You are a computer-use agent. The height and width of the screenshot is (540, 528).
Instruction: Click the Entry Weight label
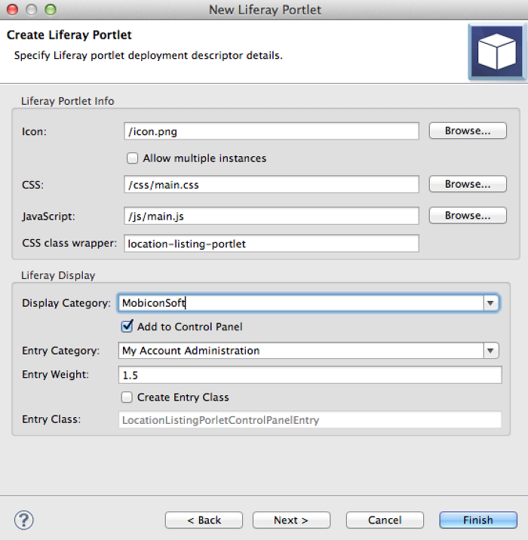click(56, 374)
